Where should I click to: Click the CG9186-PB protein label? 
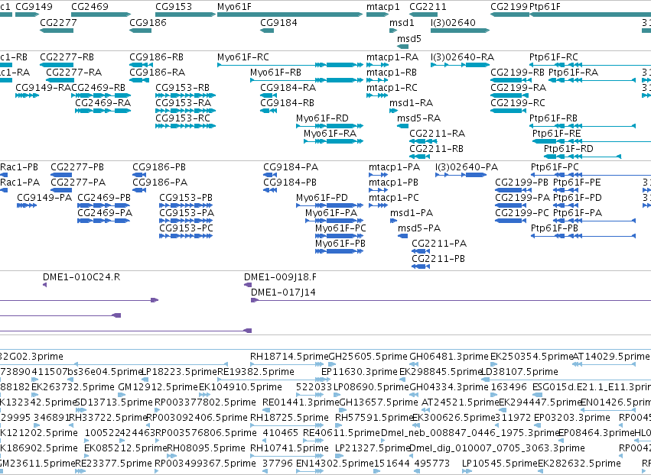(159, 167)
